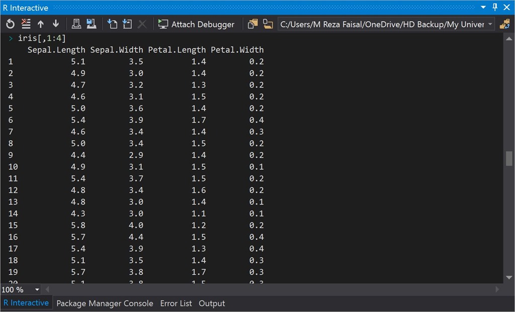The image size is (515, 312).
Task: Switch to the Error List tab
Action: tap(176, 303)
